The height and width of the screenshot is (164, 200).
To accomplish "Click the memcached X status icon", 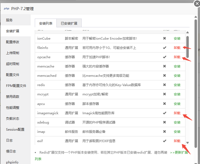I will pos(165,75).
